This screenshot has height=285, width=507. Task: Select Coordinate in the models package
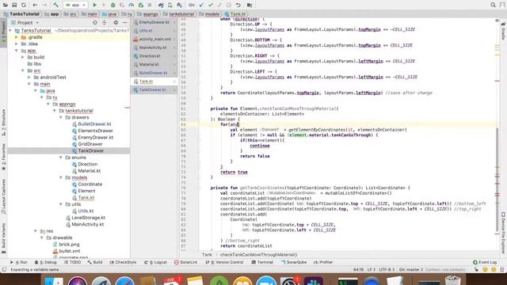click(x=90, y=184)
